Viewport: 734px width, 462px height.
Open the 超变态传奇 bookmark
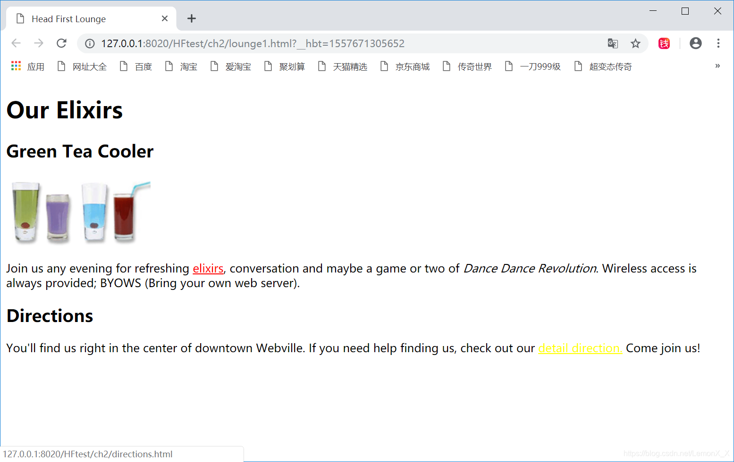tap(603, 66)
